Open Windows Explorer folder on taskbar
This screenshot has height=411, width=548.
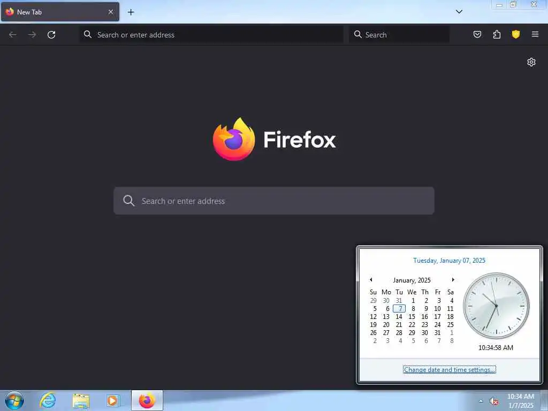tap(81, 401)
